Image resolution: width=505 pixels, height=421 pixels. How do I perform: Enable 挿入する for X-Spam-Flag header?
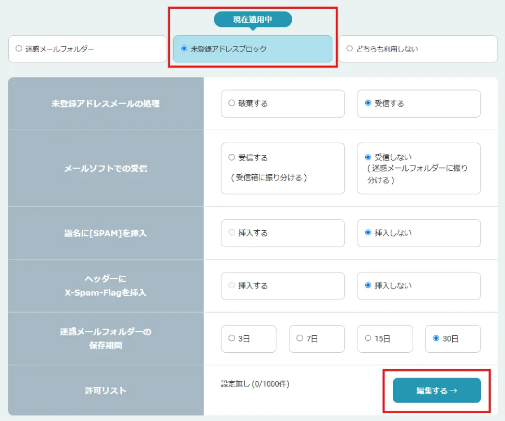[232, 286]
